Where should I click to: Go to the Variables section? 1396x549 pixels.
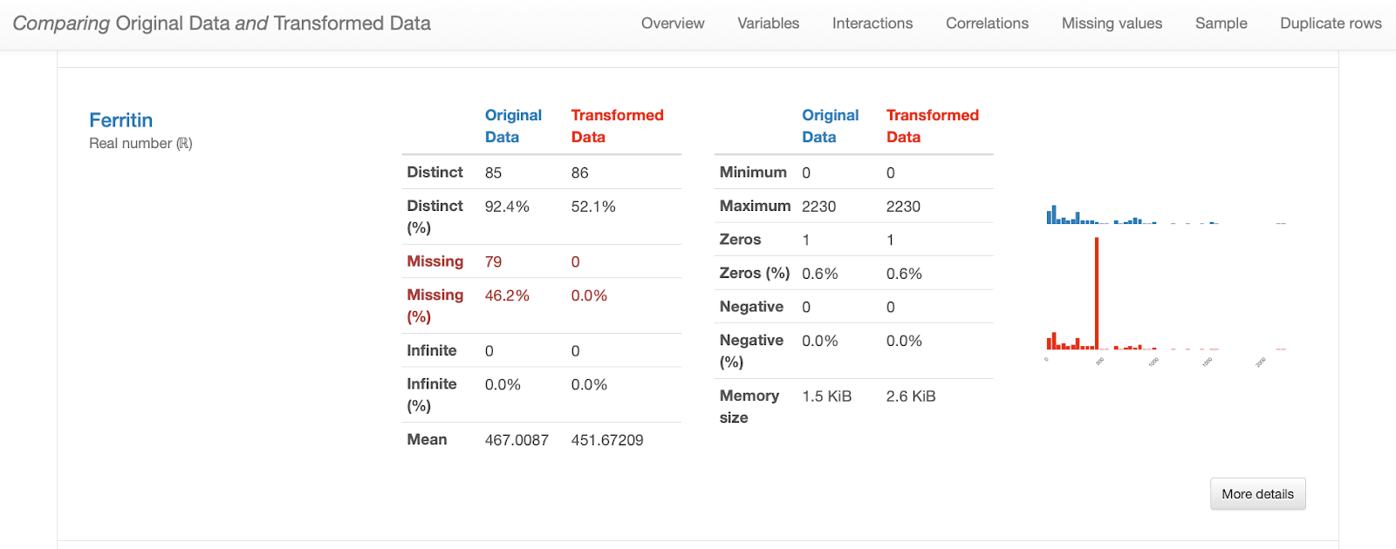(x=768, y=24)
